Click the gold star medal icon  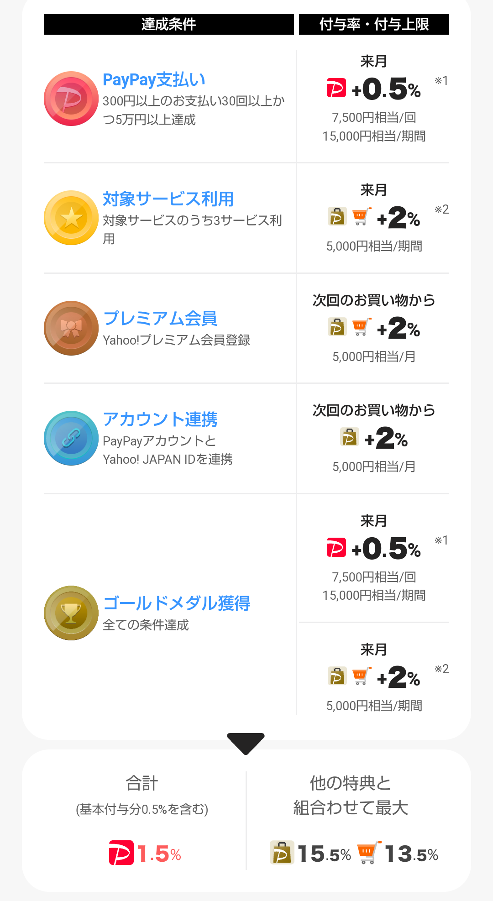pyautogui.click(x=71, y=218)
